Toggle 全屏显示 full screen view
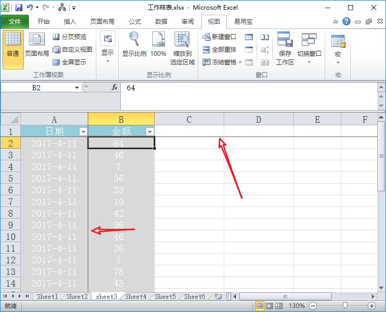 coord(69,62)
